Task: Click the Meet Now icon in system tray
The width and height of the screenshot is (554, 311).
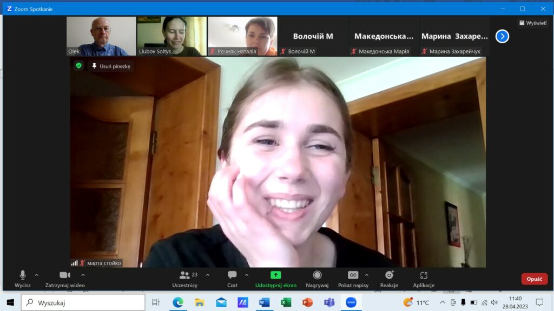Action: 453,302
